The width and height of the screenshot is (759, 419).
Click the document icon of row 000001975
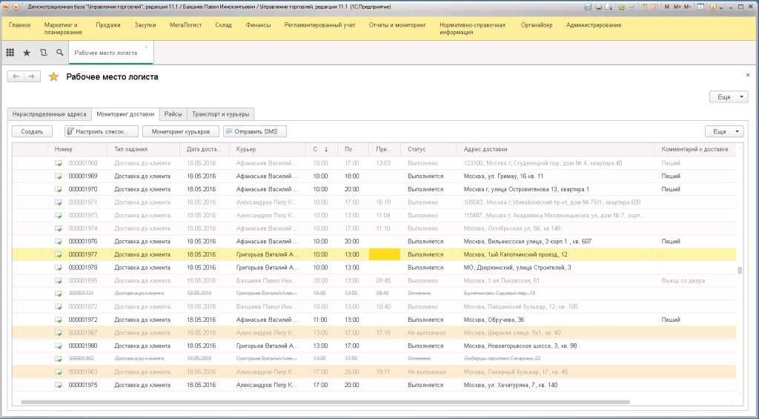58,385
